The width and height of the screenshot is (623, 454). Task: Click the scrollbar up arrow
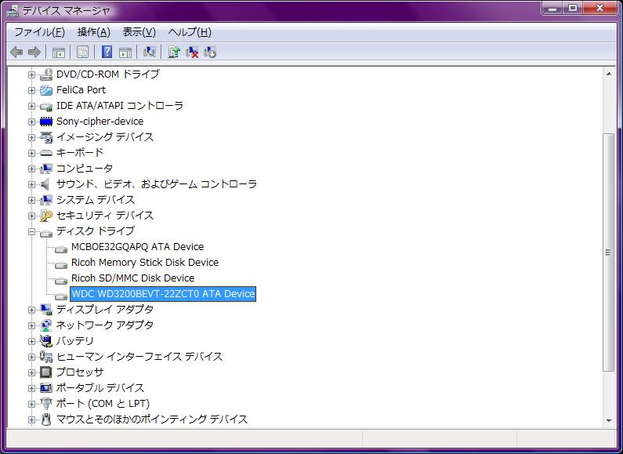(x=609, y=74)
